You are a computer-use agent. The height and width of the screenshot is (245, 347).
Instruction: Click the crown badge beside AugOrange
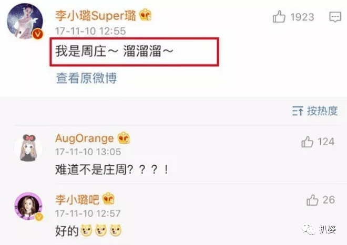124,137
